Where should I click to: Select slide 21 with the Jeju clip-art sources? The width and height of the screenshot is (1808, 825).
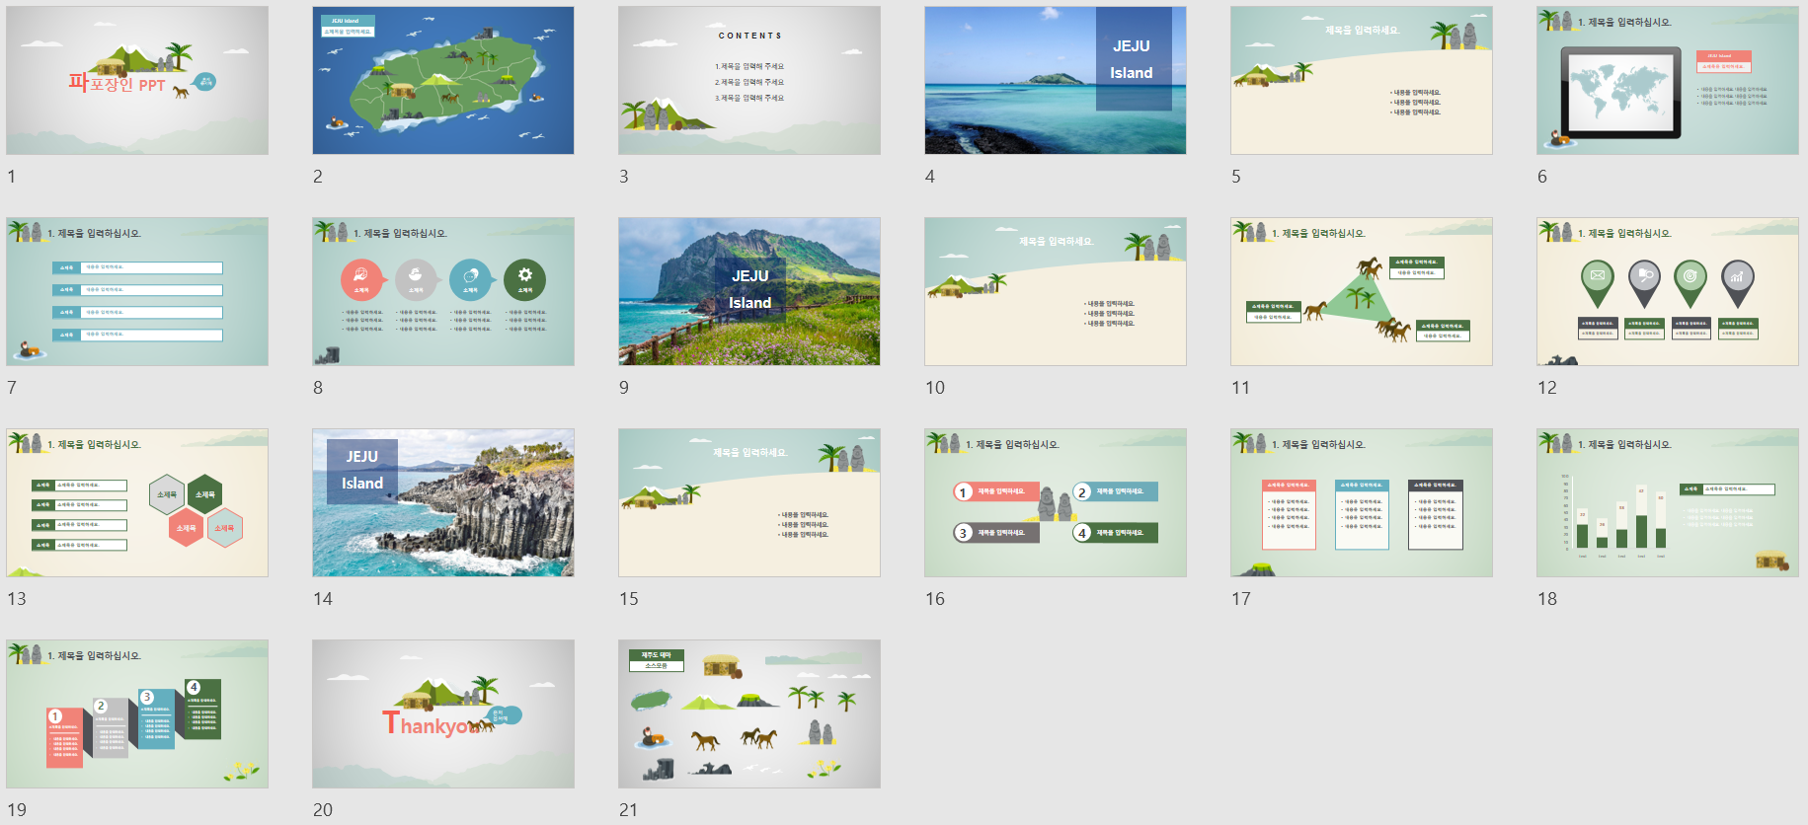[749, 713]
